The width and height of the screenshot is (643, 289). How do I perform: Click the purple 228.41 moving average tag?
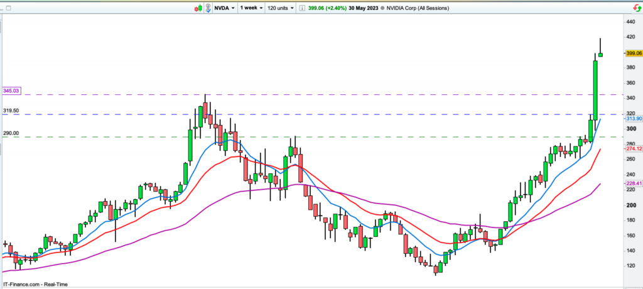(x=633, y=183)
